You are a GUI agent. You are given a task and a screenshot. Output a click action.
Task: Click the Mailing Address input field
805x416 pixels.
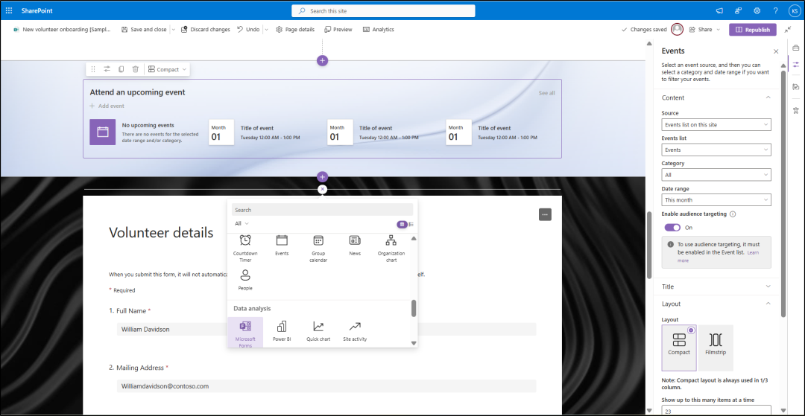[x=326, y=386]
